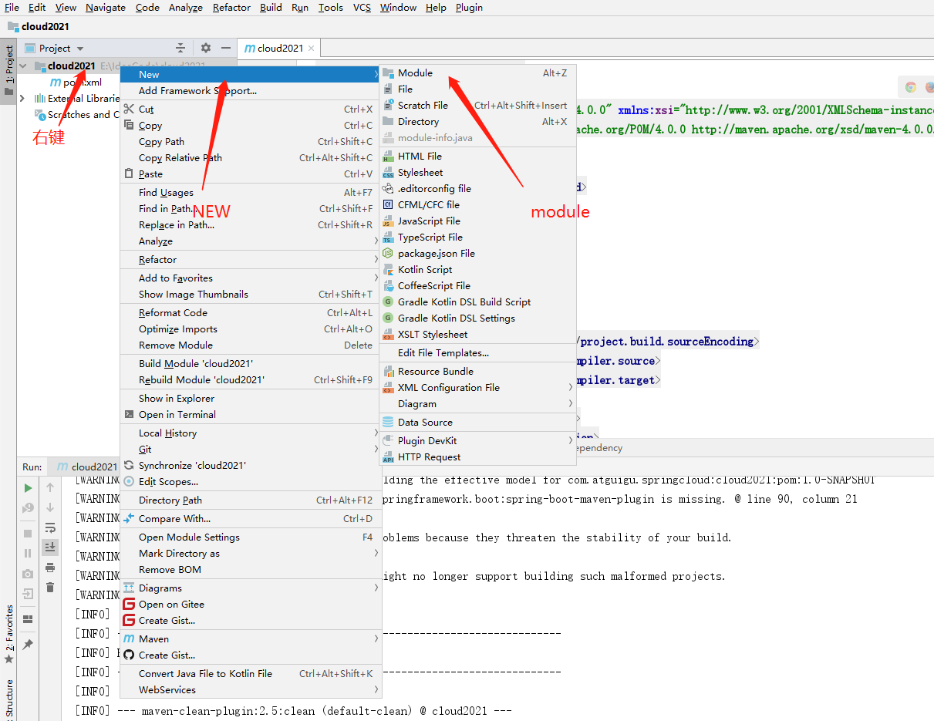This screenshot has height=721, width=934.
Task: Choose Open Module Settings
Action: coord(251,537)
